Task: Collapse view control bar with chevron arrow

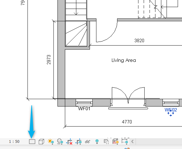Action: [132, 141]
